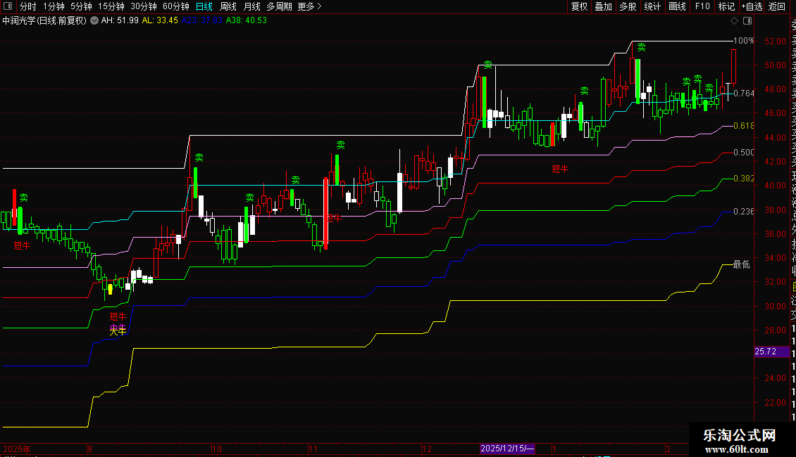
Task: Select the 15分钟 period tab
Action: coord(111,6)
